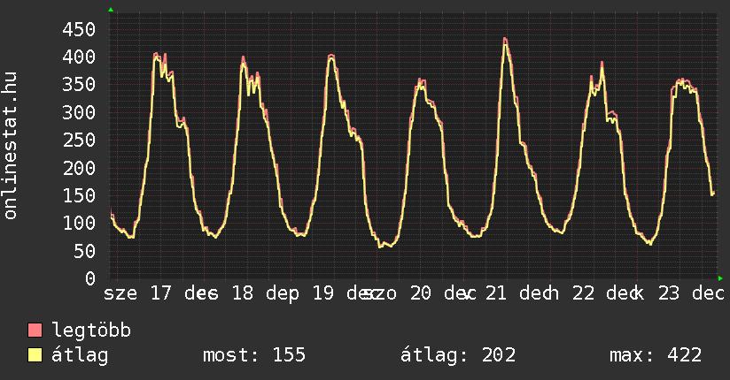The image size is (730, 380).
Task: Click the vertical onlinestat.hu label
Action: pyautogui.click(x=12, y=146)
